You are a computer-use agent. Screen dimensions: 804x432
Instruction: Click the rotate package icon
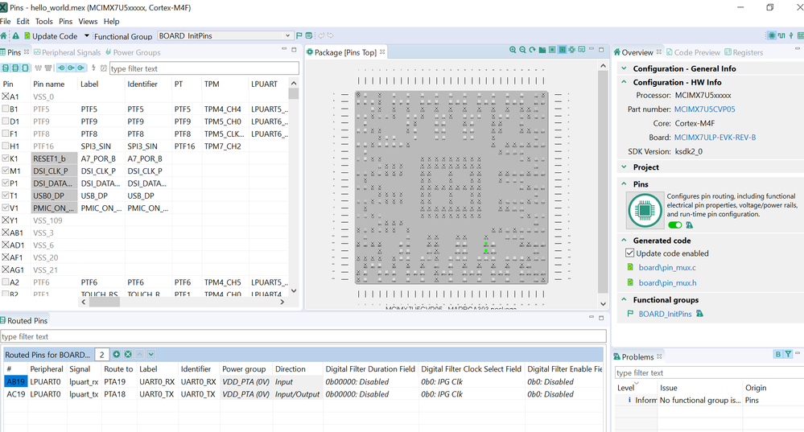pyautogui.click(x=532, y=50)
